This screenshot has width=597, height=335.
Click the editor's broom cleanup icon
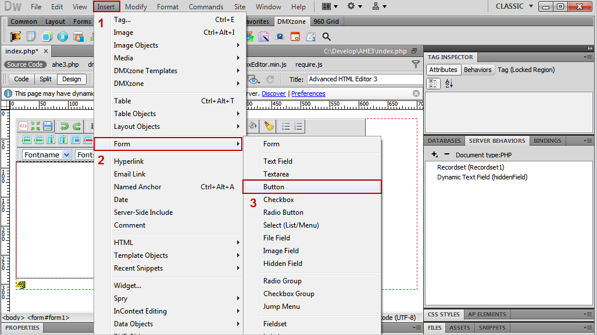269,126
